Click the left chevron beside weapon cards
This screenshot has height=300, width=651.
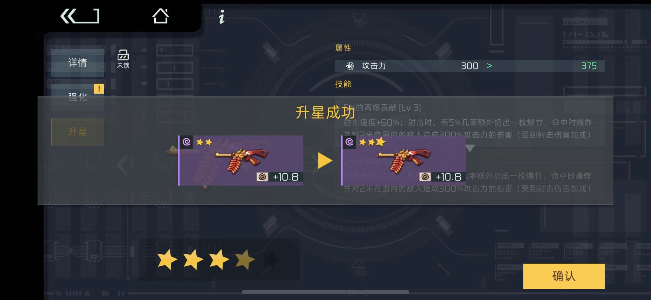(122, 165)
